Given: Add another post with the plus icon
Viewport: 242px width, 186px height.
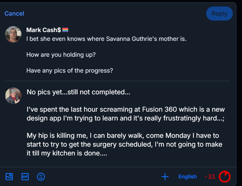Looking at the screenshot, I should (165, 177).
